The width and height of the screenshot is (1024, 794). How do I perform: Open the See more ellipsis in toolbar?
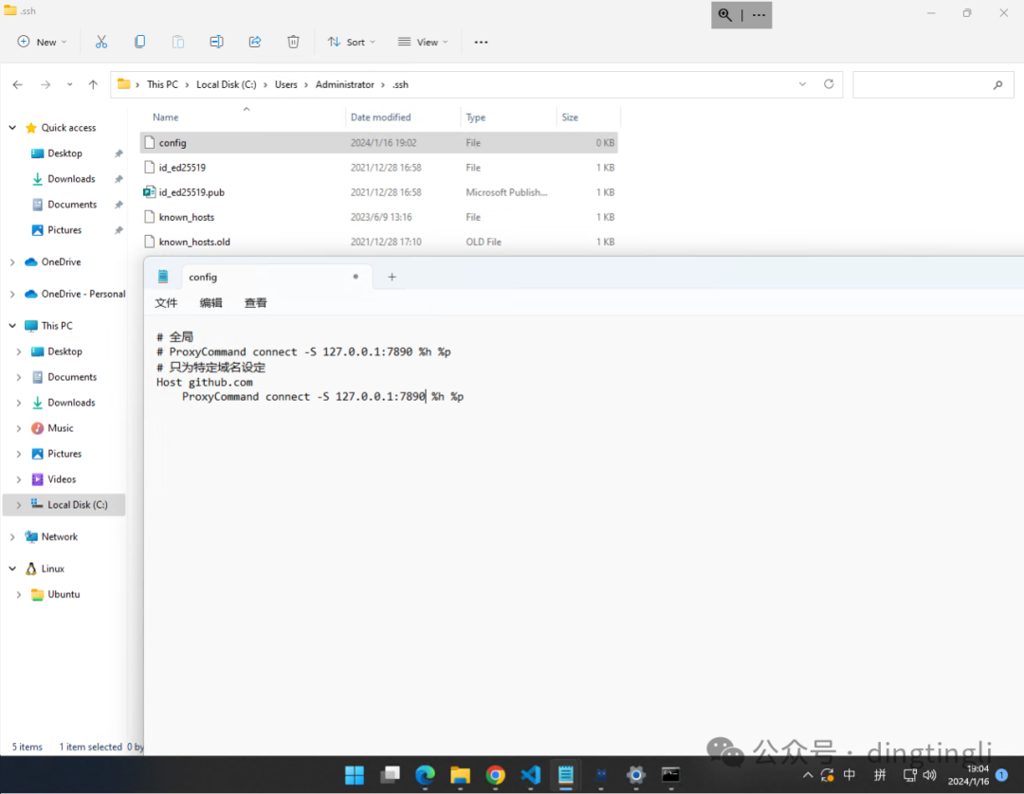[x=481, y=42]
